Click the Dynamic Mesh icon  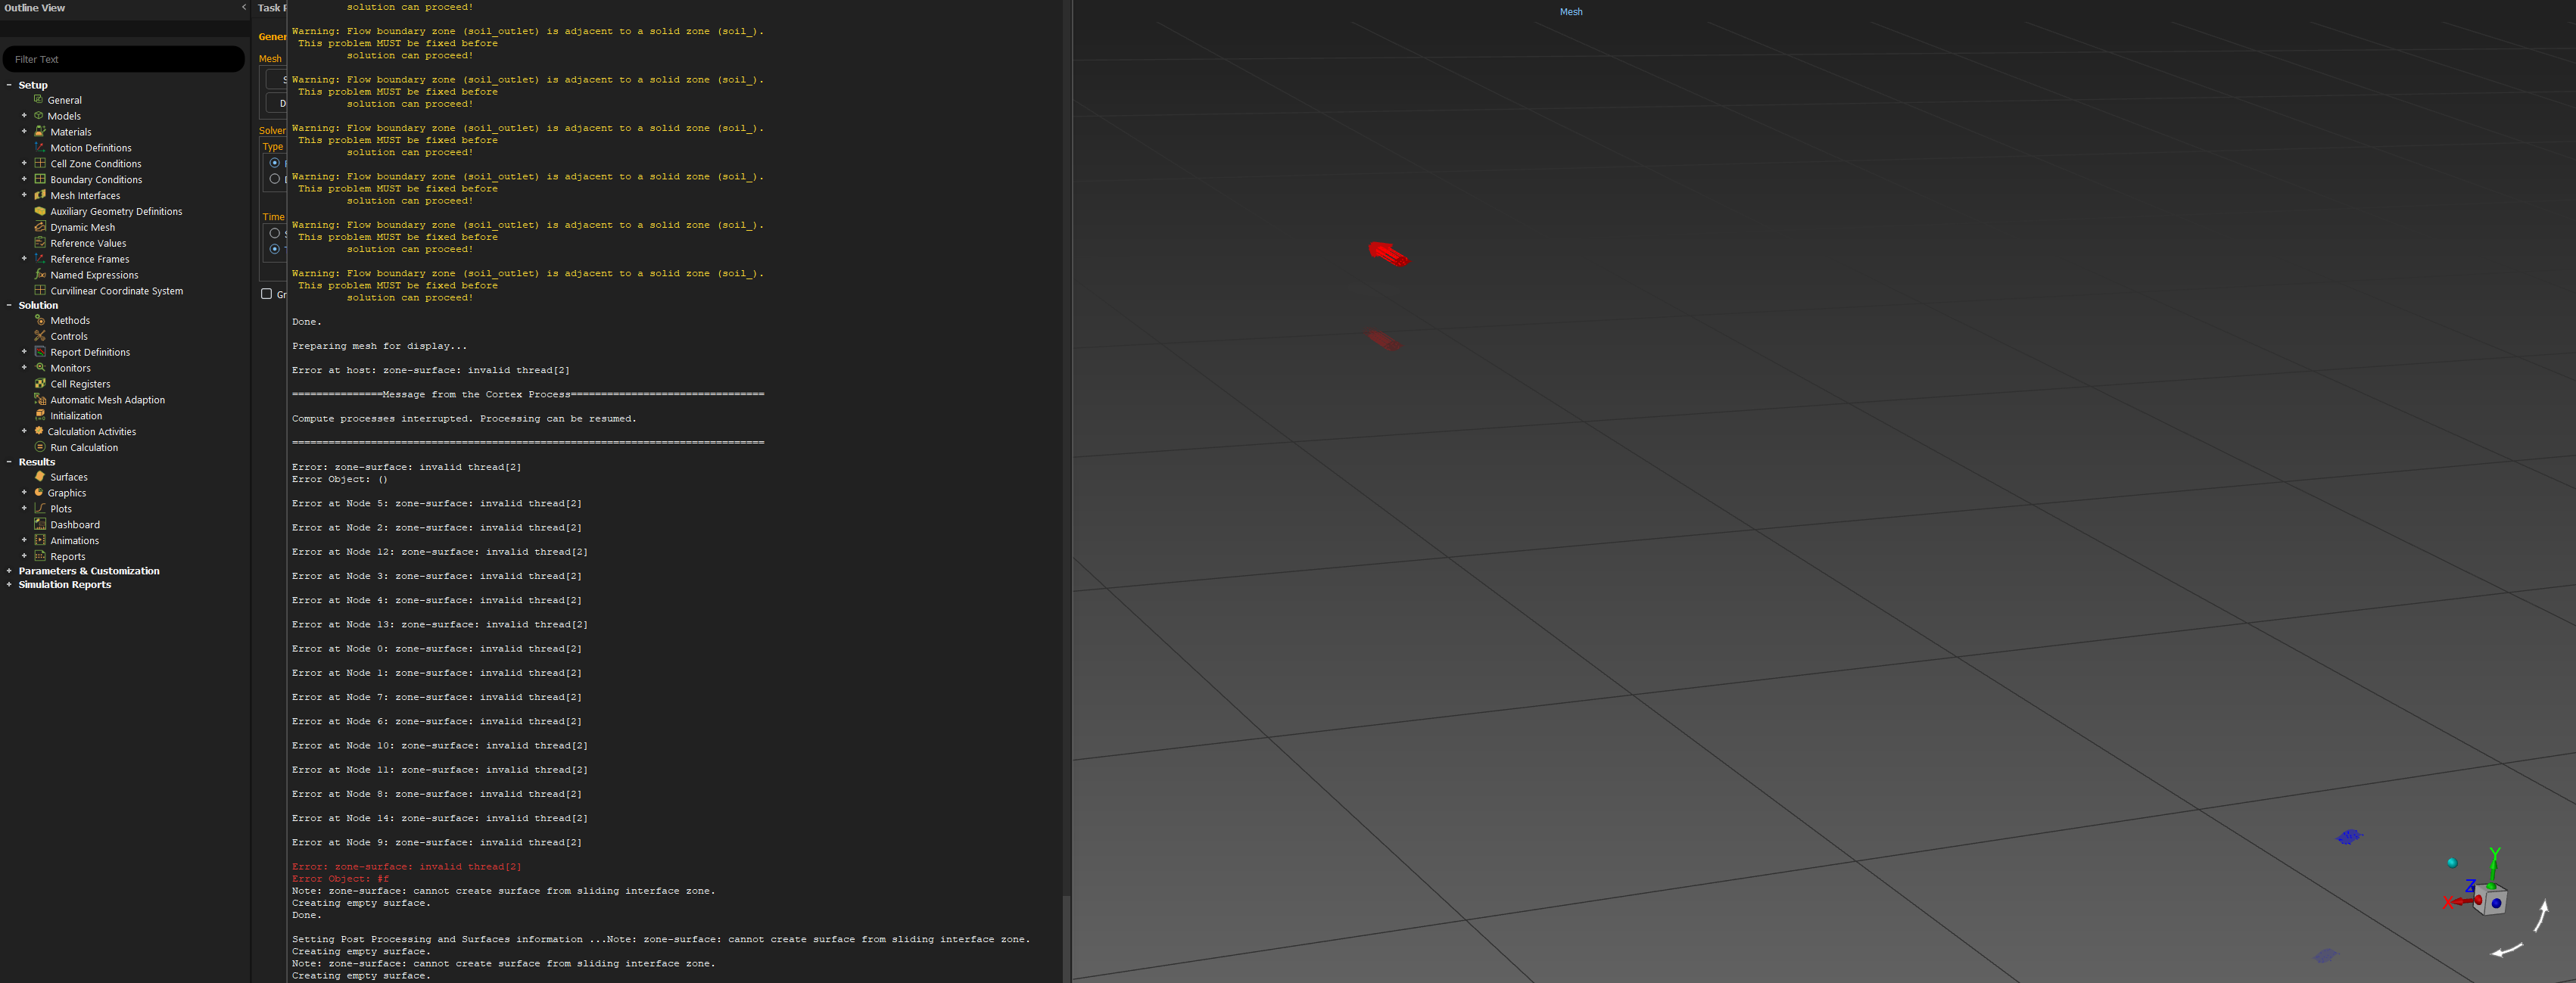tap(40, 227)
